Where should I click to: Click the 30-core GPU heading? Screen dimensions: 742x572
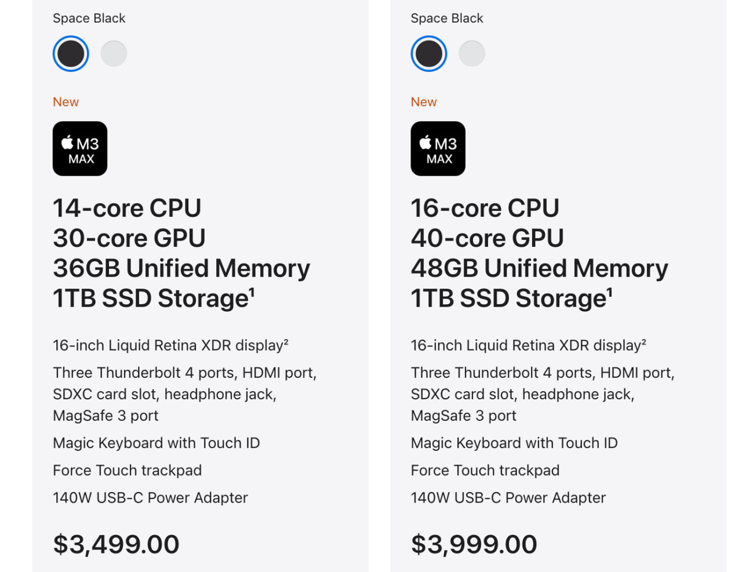click(x=129, y=238)
